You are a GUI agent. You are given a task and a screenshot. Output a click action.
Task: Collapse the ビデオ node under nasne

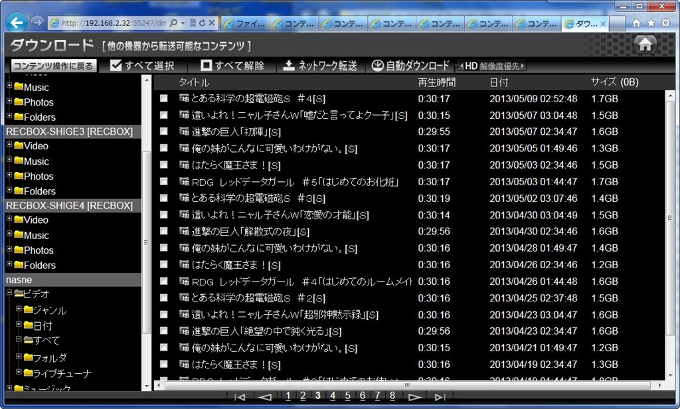(9, 293)
